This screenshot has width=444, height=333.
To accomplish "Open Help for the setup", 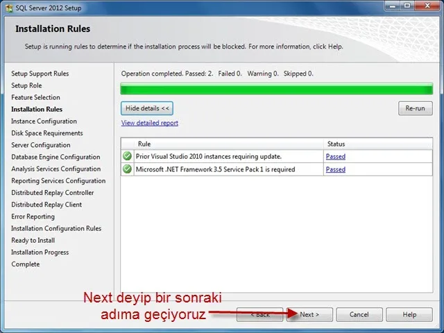I will (x=409, y=314).
